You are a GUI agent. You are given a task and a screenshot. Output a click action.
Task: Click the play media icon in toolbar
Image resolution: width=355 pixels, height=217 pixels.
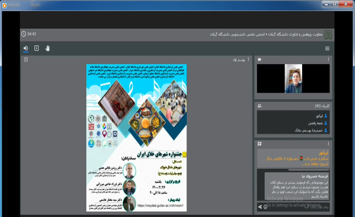pos(37,48)
